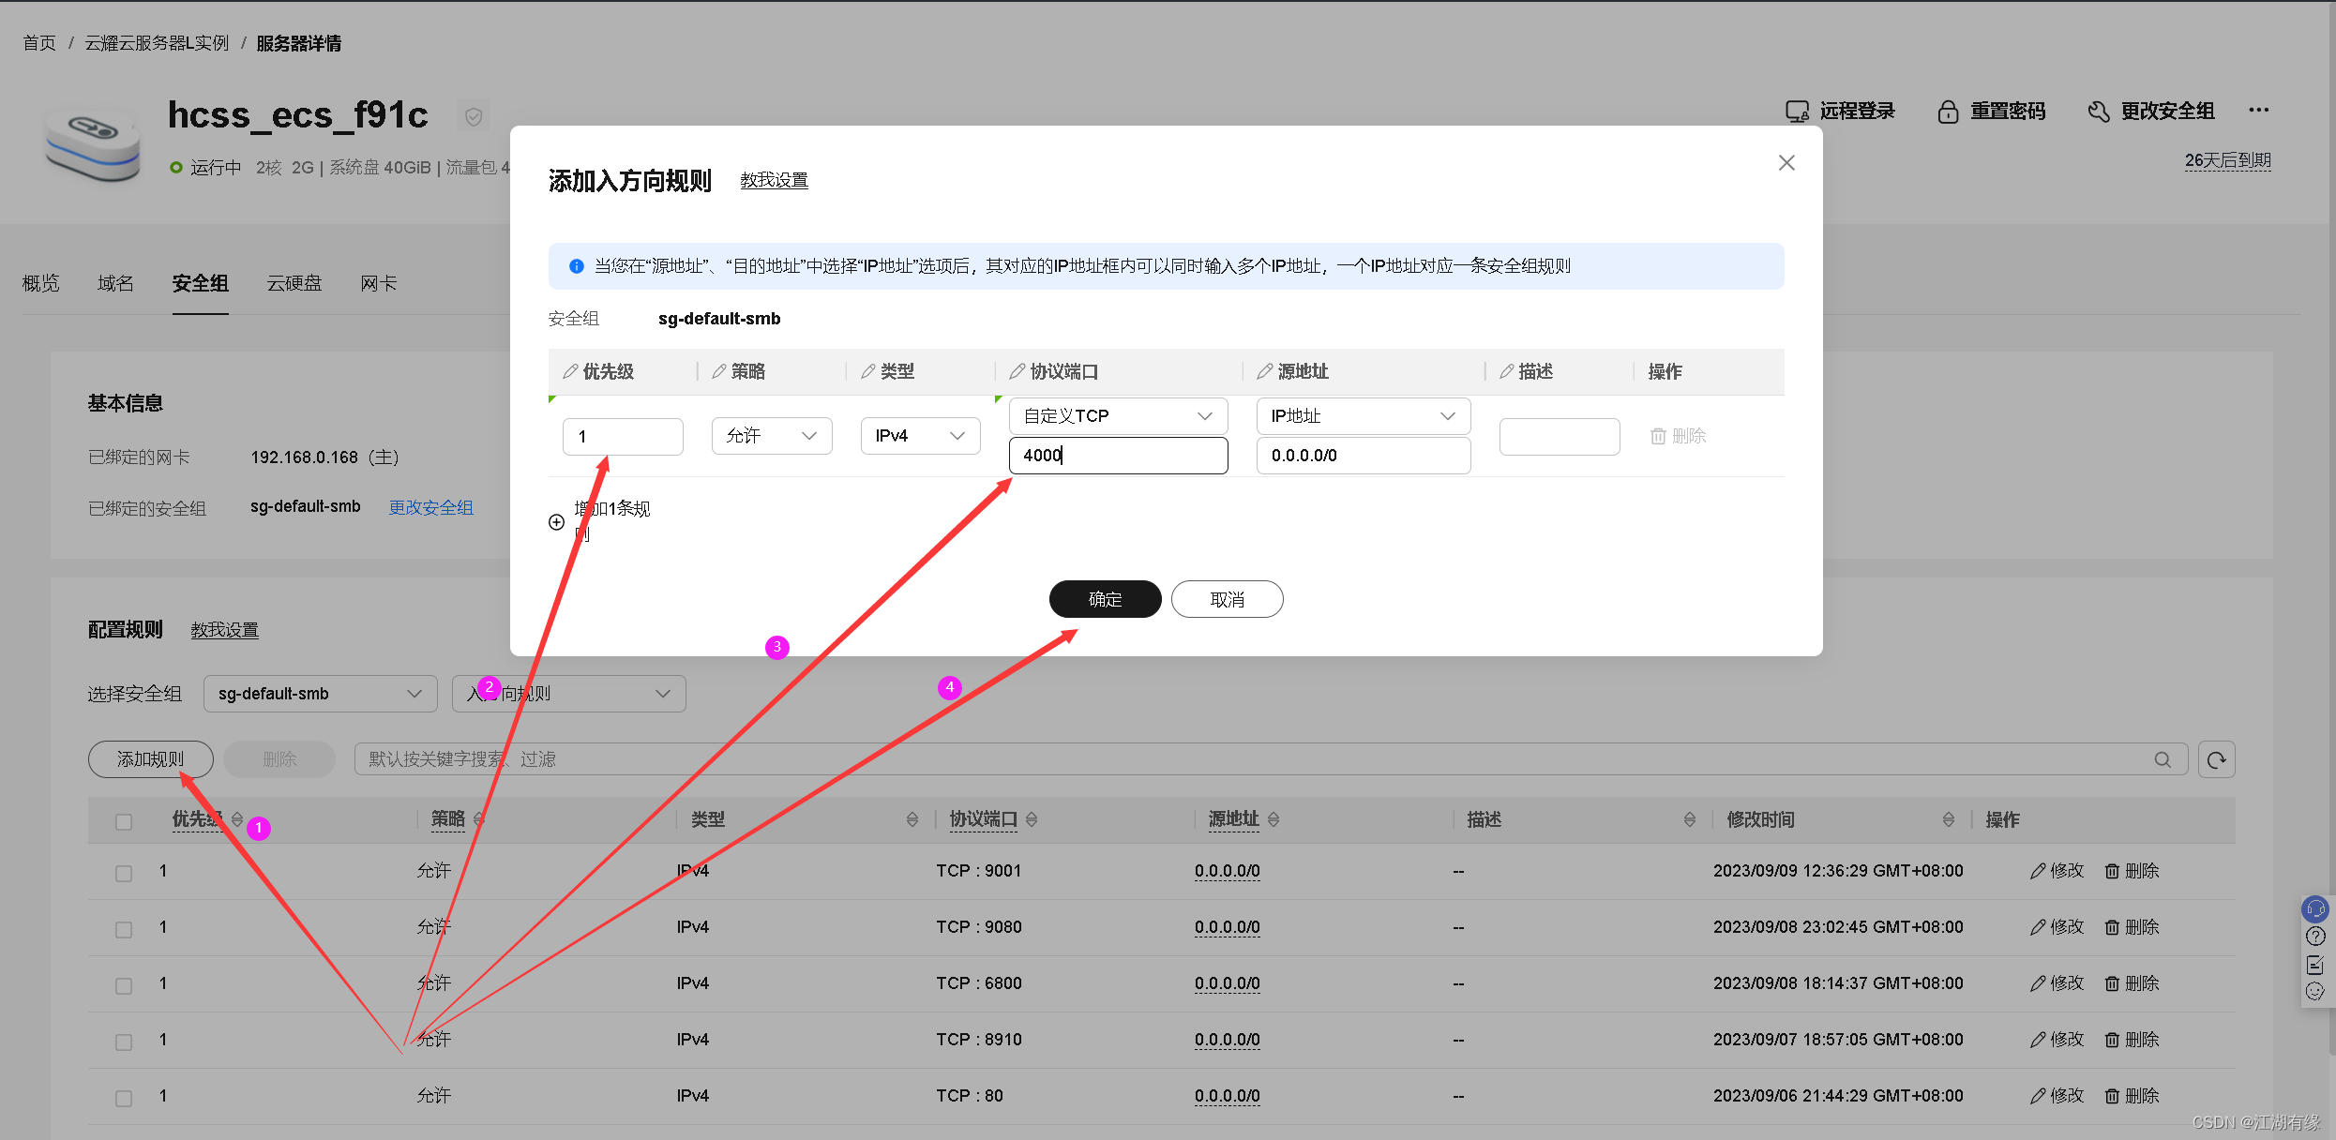Check the row for TCP : 80

pos(124,1098)
